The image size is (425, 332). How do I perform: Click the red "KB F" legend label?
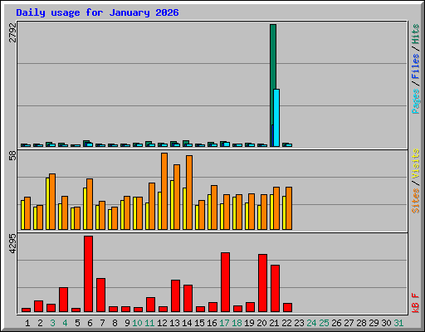click(x=416, y=303)
